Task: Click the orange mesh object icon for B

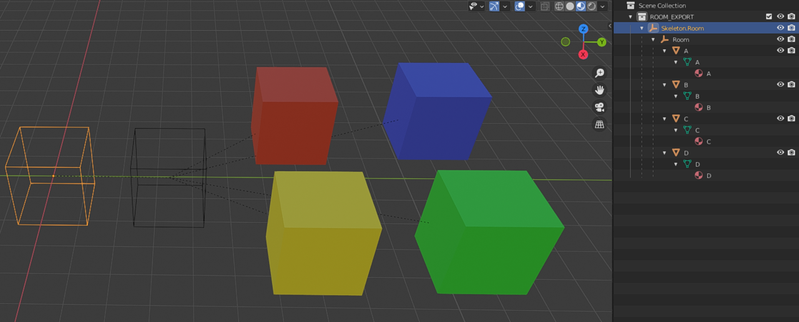Action: click(x=675, y=84)
